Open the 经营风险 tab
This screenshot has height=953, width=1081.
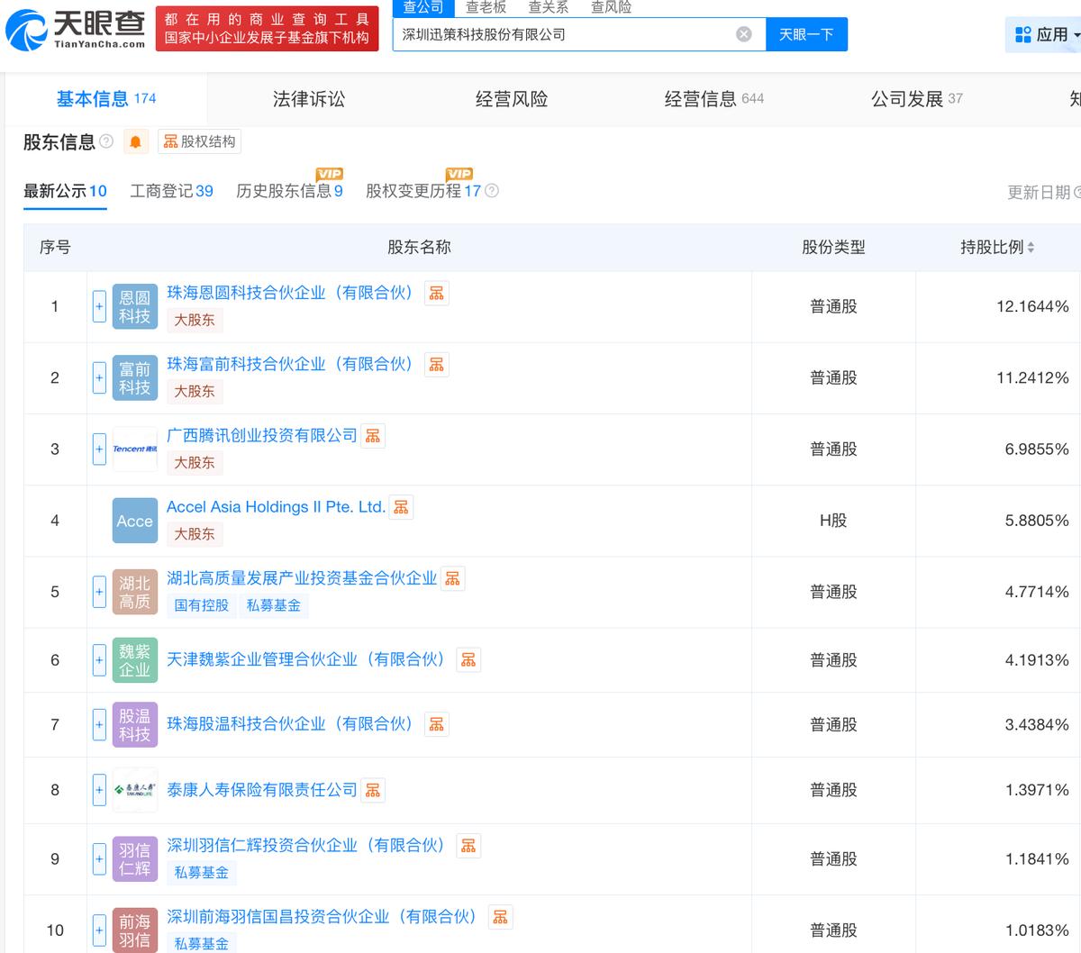(512, 99)
